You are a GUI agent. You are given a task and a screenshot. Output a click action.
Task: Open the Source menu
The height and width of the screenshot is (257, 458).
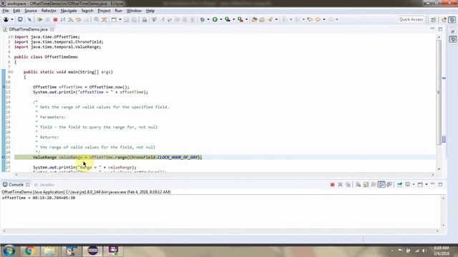point(31,11)
